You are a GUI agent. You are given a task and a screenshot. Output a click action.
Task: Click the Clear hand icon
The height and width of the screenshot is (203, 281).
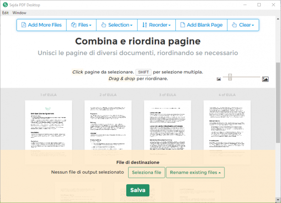click(234, 25)
